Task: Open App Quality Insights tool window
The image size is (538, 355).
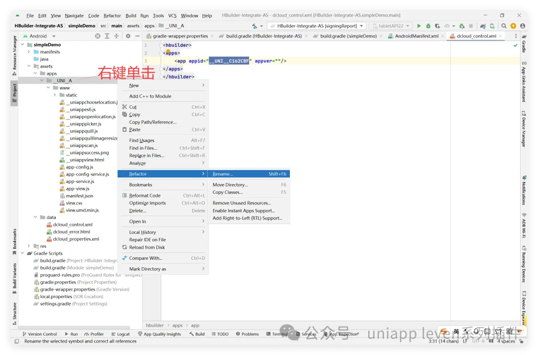Action: [159, 334]
